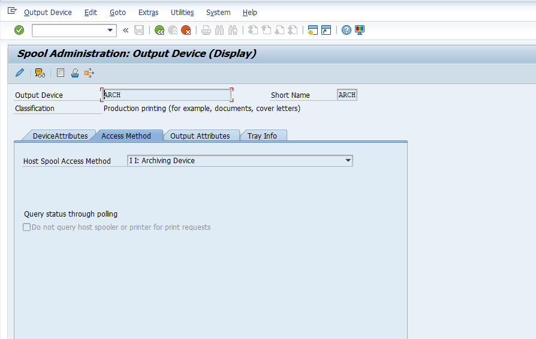Click the Short Name field ARCH
The height and width of the screenshot is (339, 536).
(x=347, y=95)
